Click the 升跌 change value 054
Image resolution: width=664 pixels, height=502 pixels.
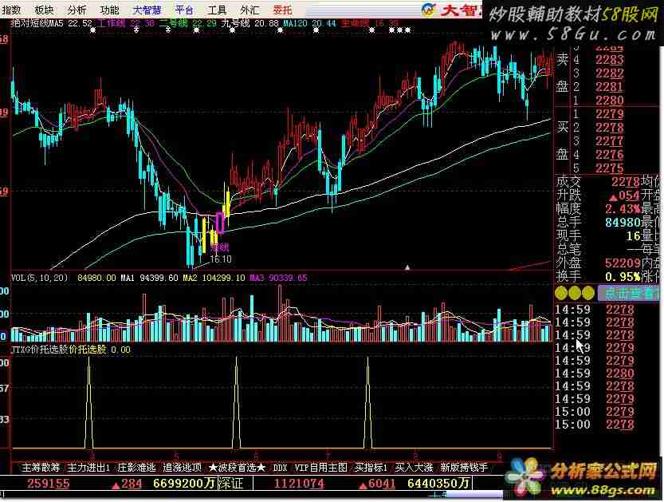[x=624, y=196]
